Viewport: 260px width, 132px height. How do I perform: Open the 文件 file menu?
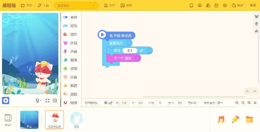[x=26, y=5]
